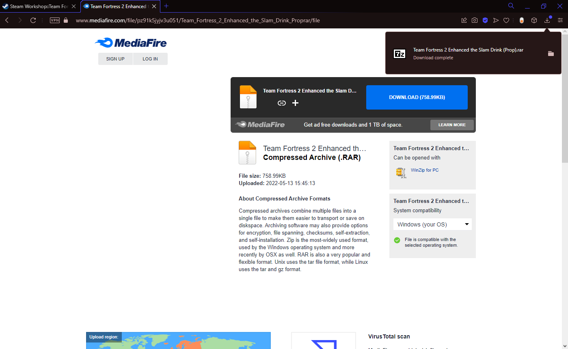The image size is (568, 349).
Task: Click the blue DOWNLOAD (758.99KB) button
Action: tap(417, 97)
